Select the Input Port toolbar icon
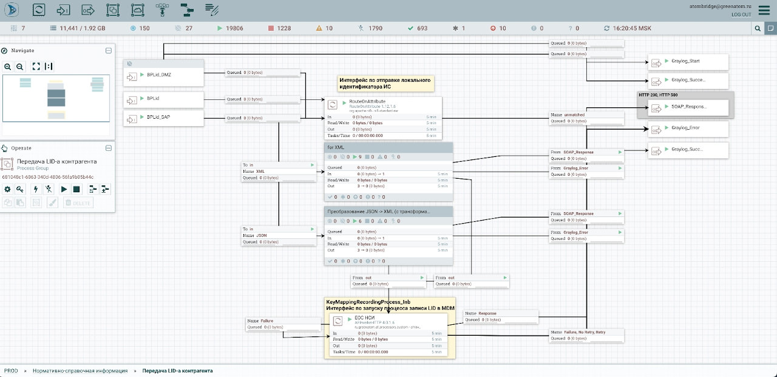The width and height of the screenshot is (777, 377). click(x=64, y=10)
